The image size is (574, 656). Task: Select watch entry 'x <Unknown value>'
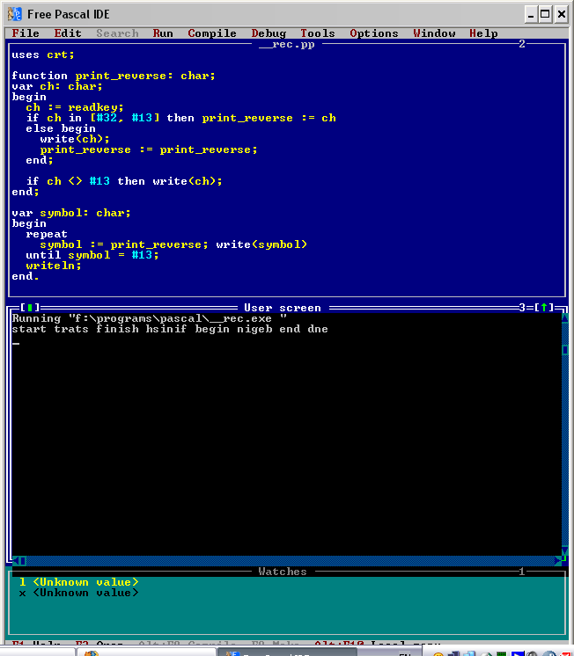tap(79, 593)
